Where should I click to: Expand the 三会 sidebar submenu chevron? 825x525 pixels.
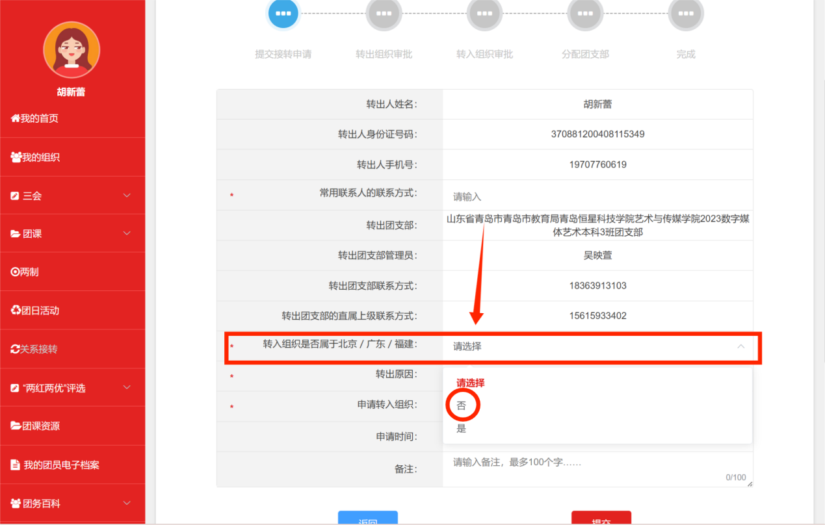pyautogui.click(x=127, y=196)
